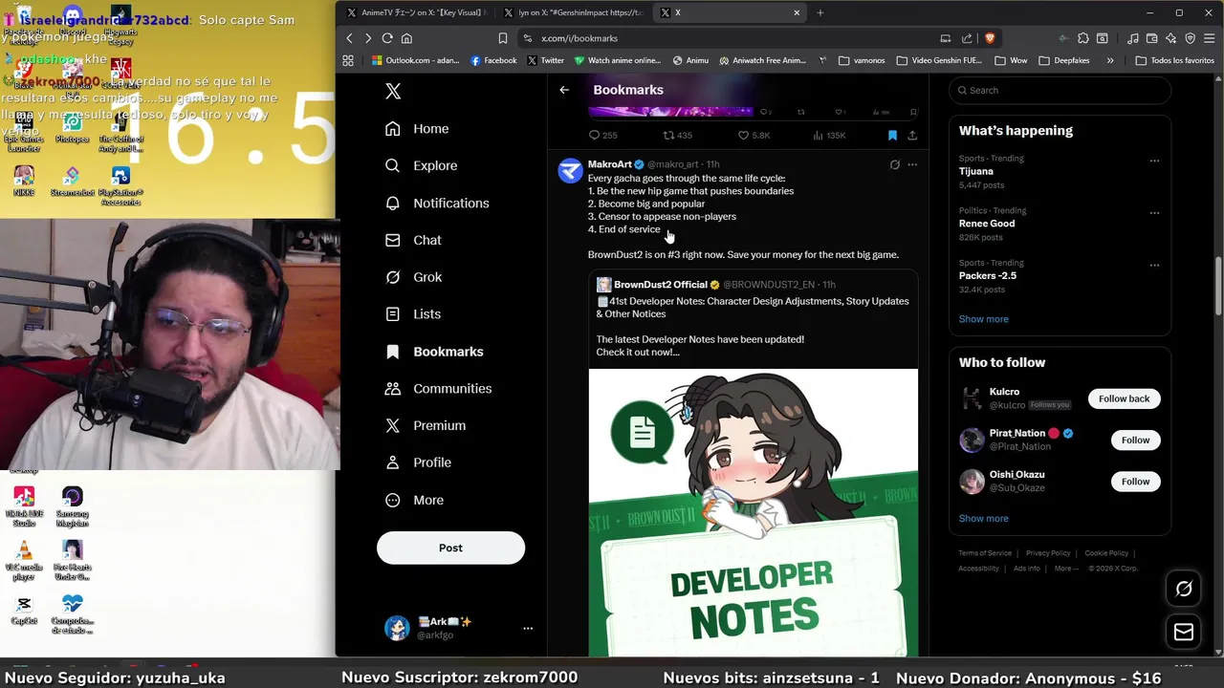Expand hidden bookmarks chevron
The image size is (1224, 688).
click(x=1110, y=60)
